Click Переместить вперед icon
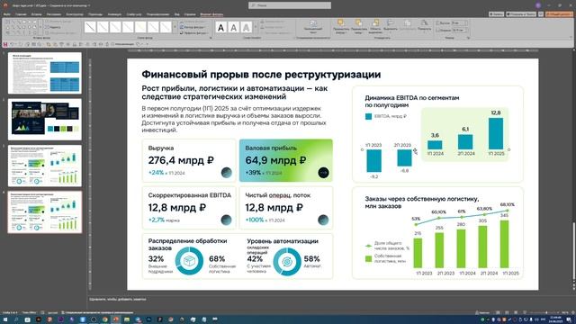The height and width of the screenshot is (324, 576). [x=340, y=22]
